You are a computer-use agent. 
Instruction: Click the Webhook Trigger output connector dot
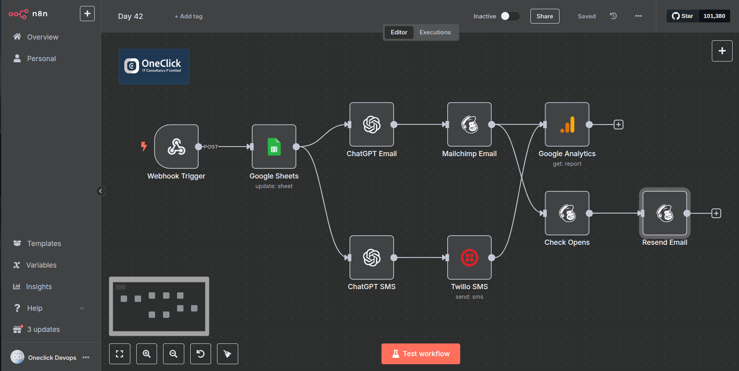(198, 147)
